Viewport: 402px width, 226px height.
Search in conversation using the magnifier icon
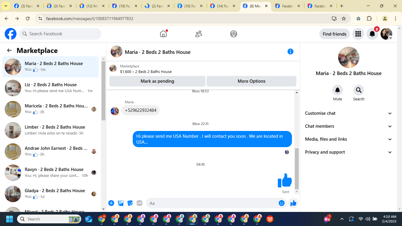pyautogui.click(x=359, y=90)
